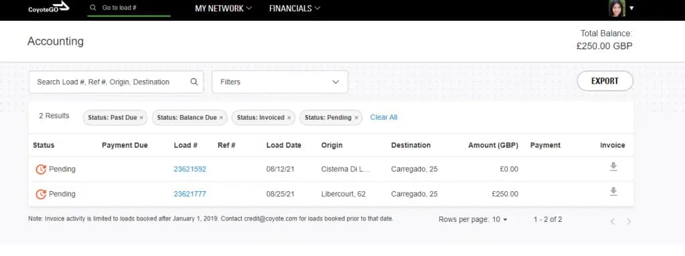Sort by Load # column header
Viewport: 685px width, 256px height.
click(x=186, y=145)
